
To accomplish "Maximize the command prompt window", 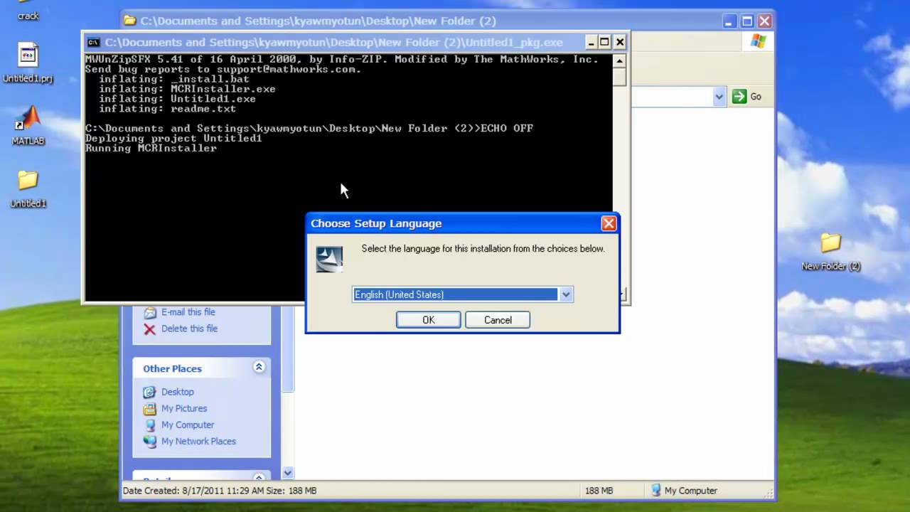I will point(604,42).
